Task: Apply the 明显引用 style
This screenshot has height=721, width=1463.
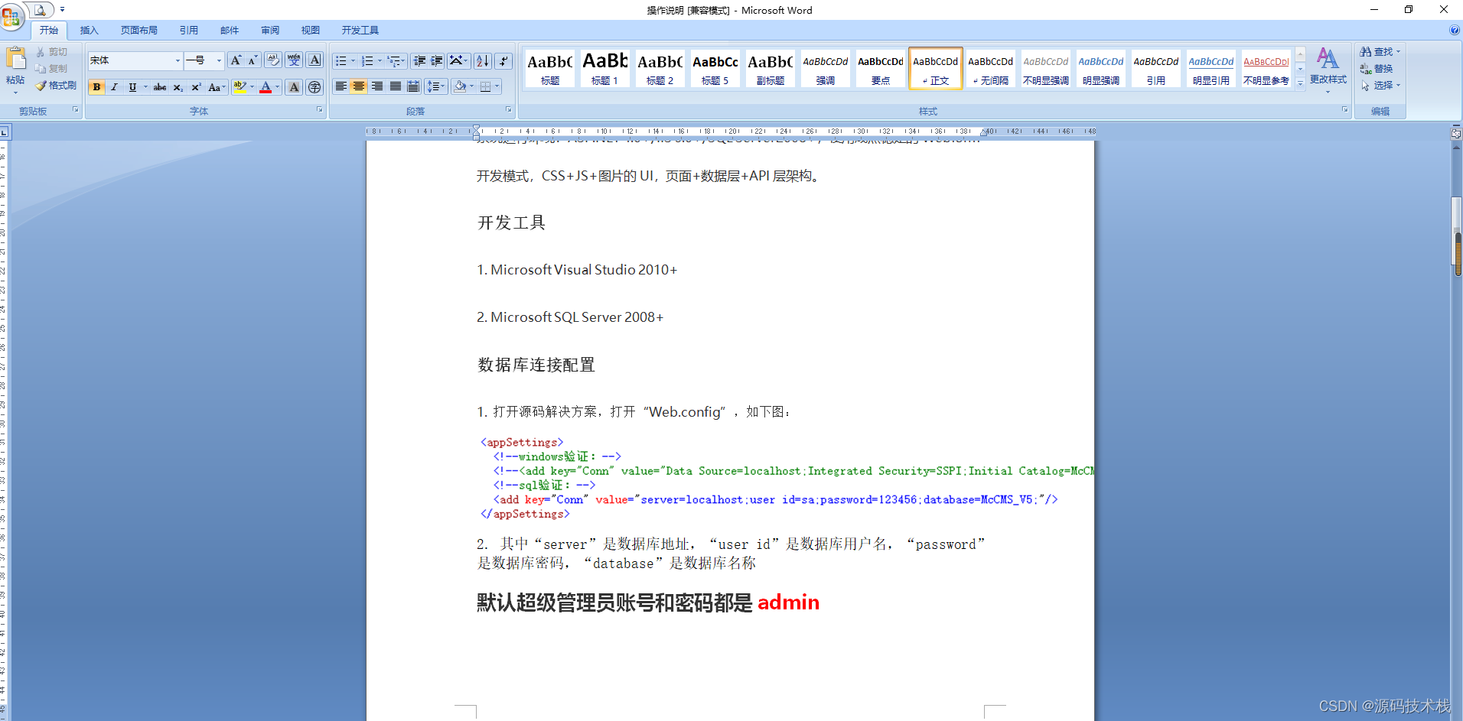Action: point(1210,67)
